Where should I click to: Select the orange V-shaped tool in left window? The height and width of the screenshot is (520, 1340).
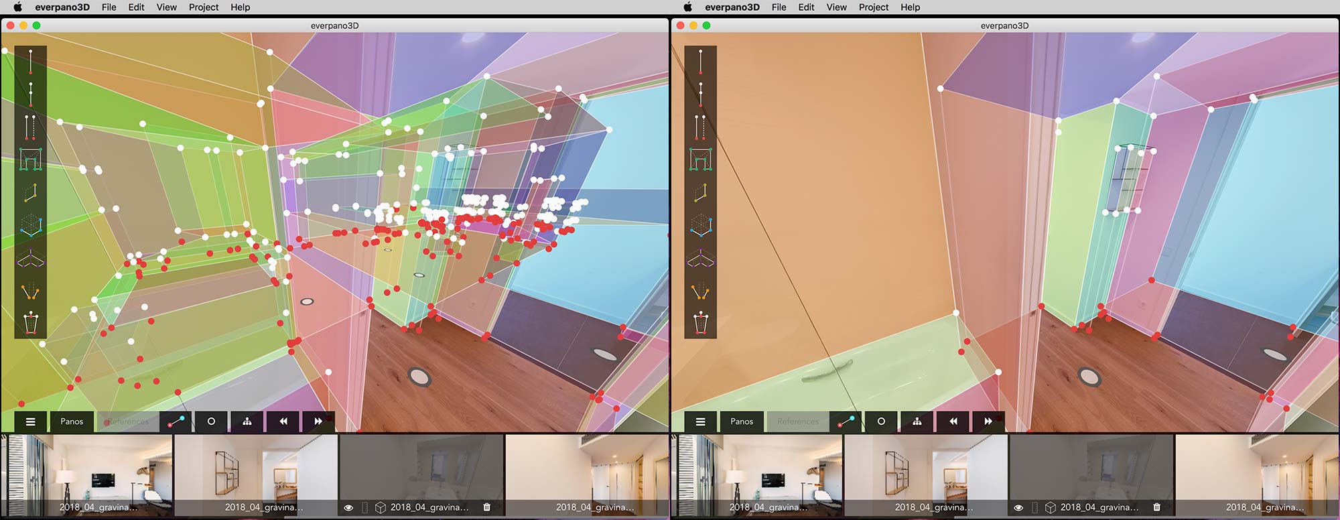click(x=31, y=291)
